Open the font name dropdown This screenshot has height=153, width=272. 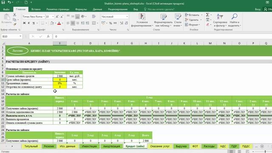(44, 17)
